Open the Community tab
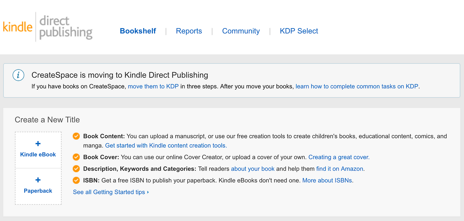This screenshot has width=464, height=221. pos(241,31)
